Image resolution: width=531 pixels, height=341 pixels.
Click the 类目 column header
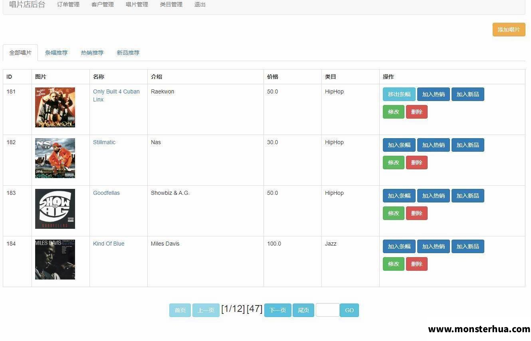click(x=351, y=77)
